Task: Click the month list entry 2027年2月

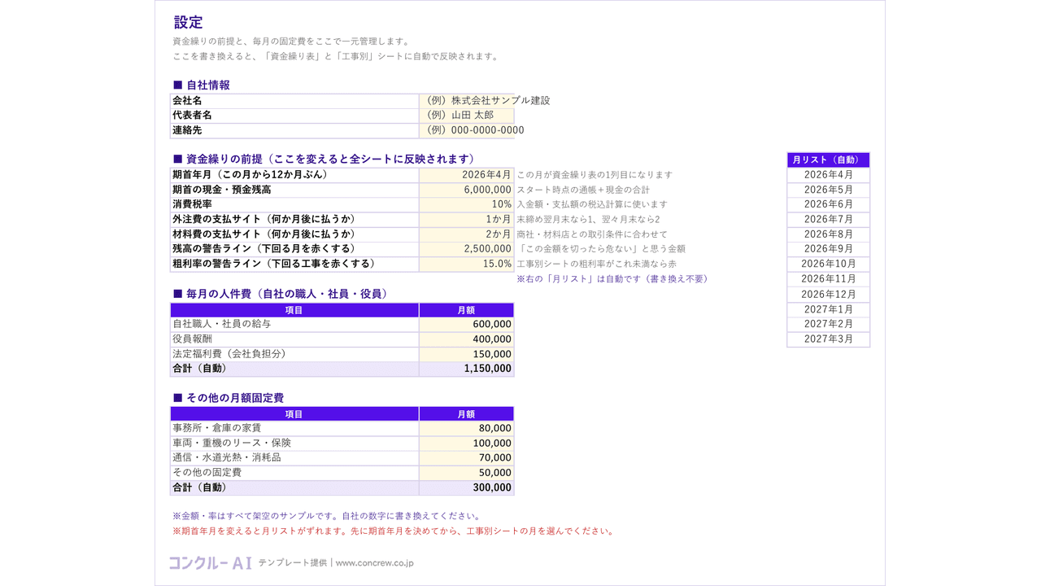Action: [x=829, y=324]
